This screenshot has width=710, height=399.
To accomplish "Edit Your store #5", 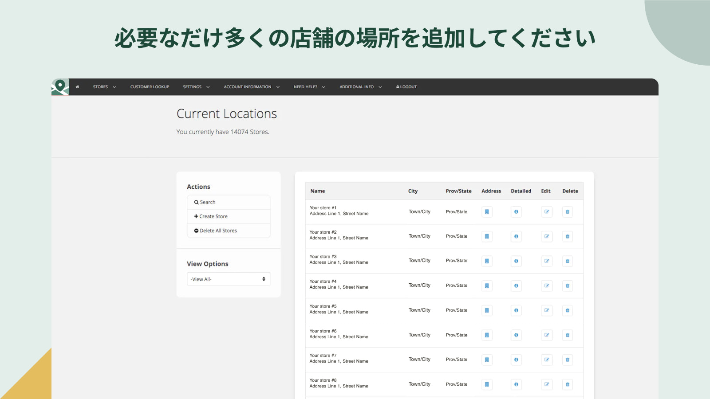I will coord(547,310).
